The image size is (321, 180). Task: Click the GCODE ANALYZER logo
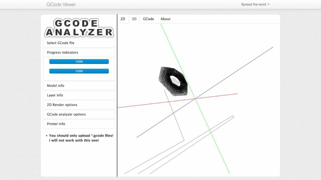(79, 28)
